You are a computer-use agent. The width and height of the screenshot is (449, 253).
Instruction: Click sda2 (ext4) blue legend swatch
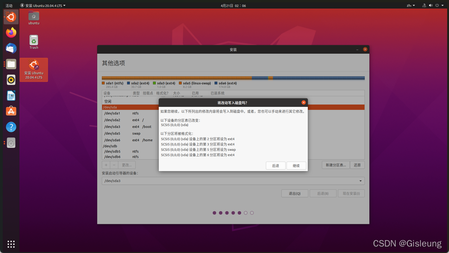129,83
